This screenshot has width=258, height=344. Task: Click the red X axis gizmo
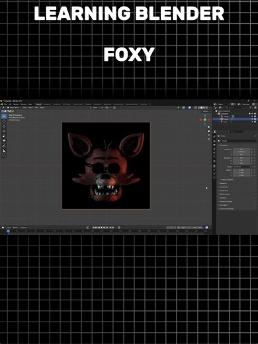200,120
